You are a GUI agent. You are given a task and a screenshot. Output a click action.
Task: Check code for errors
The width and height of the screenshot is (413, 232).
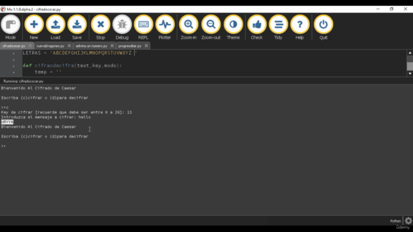(x=257, y=27)
